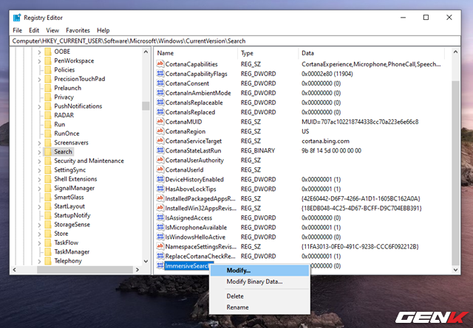The image size is (473, 328).
Task: Click the CortanaRegion string icon
Action: (160, 131)
